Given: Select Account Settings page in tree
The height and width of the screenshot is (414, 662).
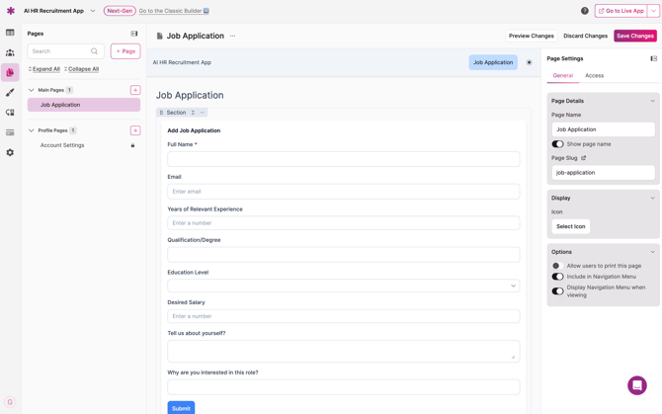Looking at the screenshot, I should (x=62, y=145).
